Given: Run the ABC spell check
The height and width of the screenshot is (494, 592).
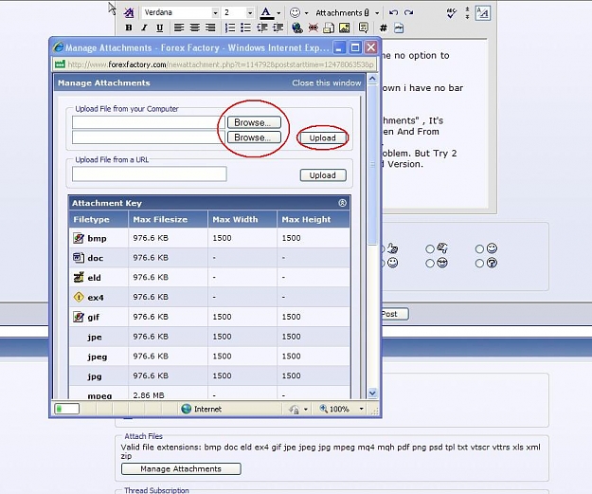Looking at the screenshot, I should coord(451,13).
